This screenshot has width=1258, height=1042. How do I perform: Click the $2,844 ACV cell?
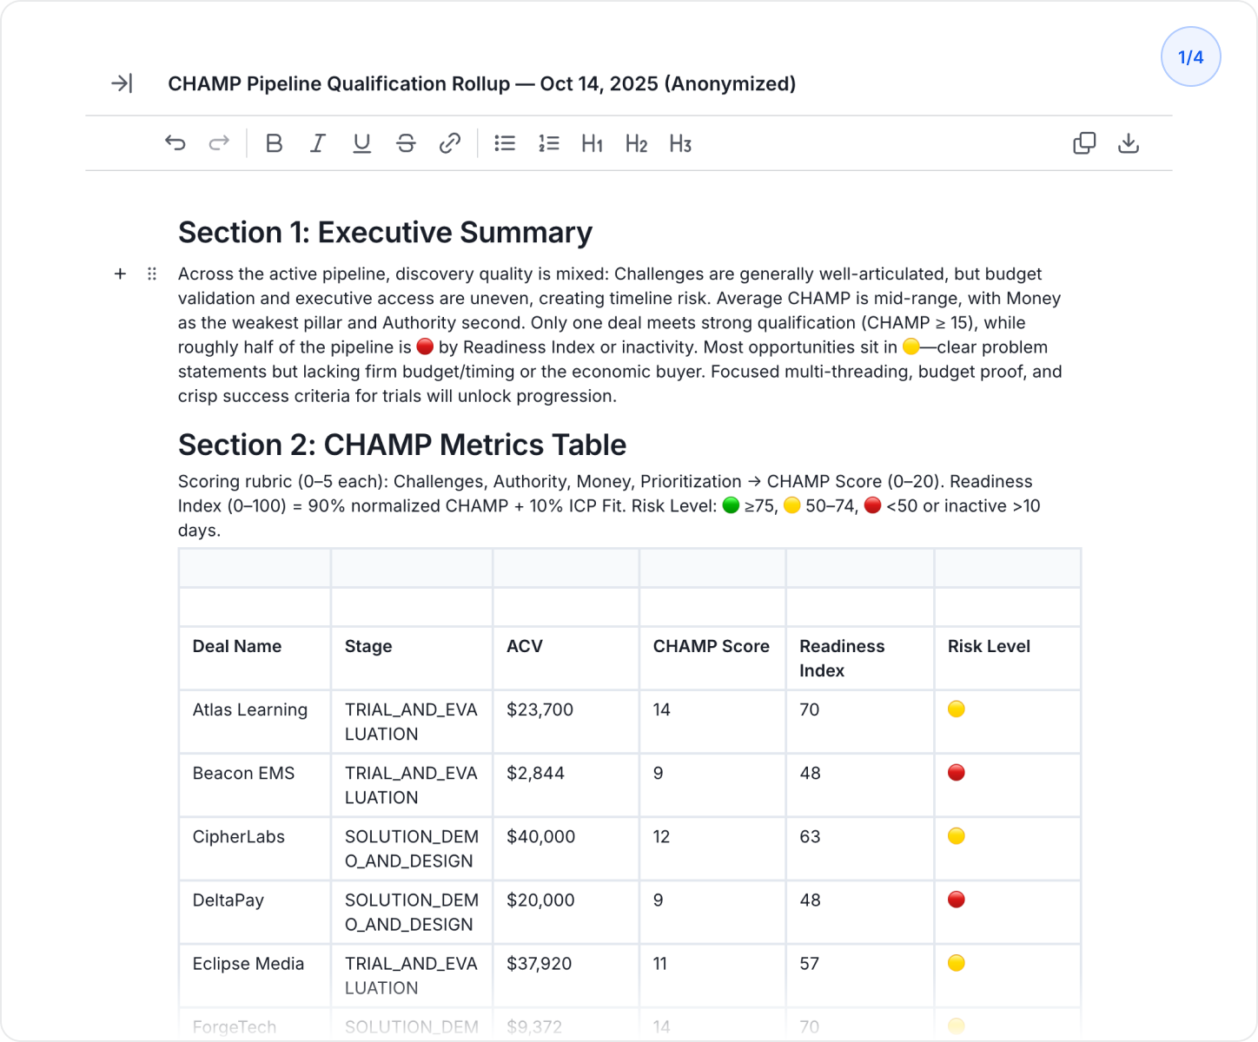click(566, 785)
